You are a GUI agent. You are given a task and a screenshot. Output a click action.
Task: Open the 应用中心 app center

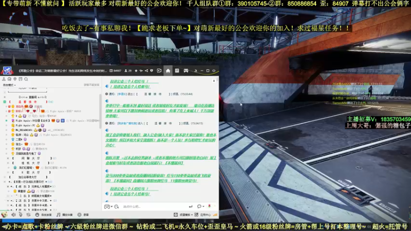coord(202,215)
